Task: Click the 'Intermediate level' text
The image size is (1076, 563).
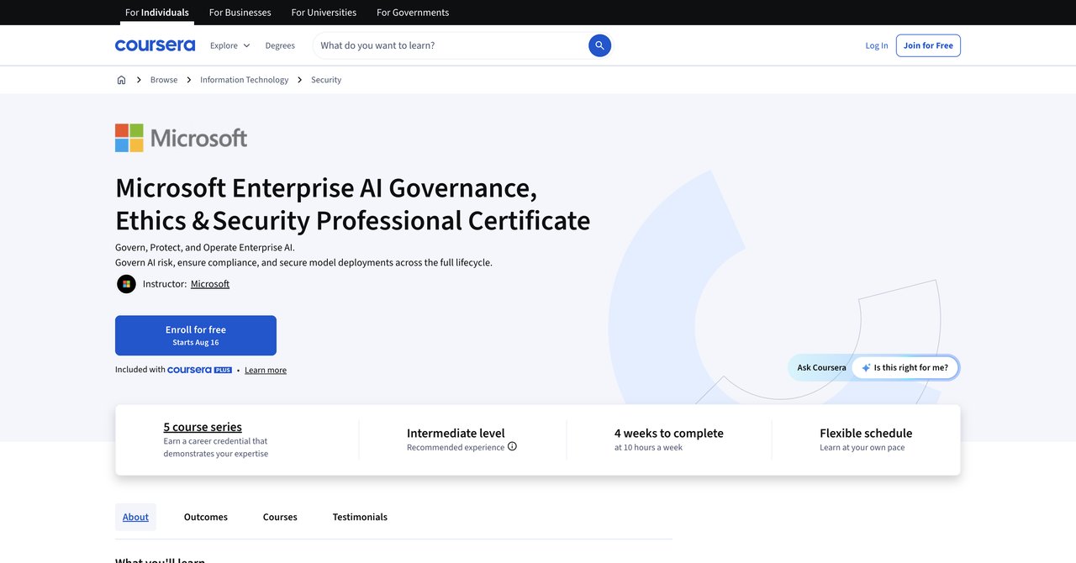Action: 456,434
